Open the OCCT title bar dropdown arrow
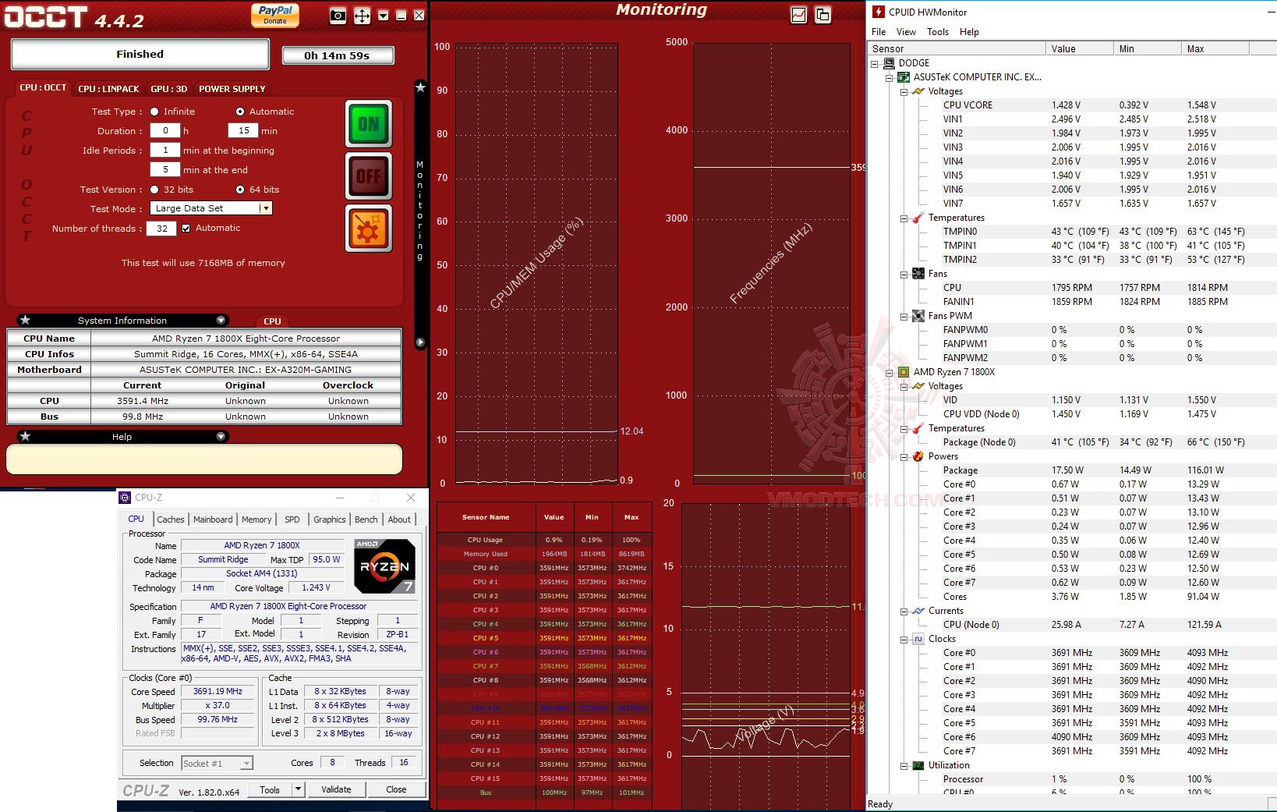Image resolution: width=1277 pixels, height=812 pixels. tap(383, 16)
